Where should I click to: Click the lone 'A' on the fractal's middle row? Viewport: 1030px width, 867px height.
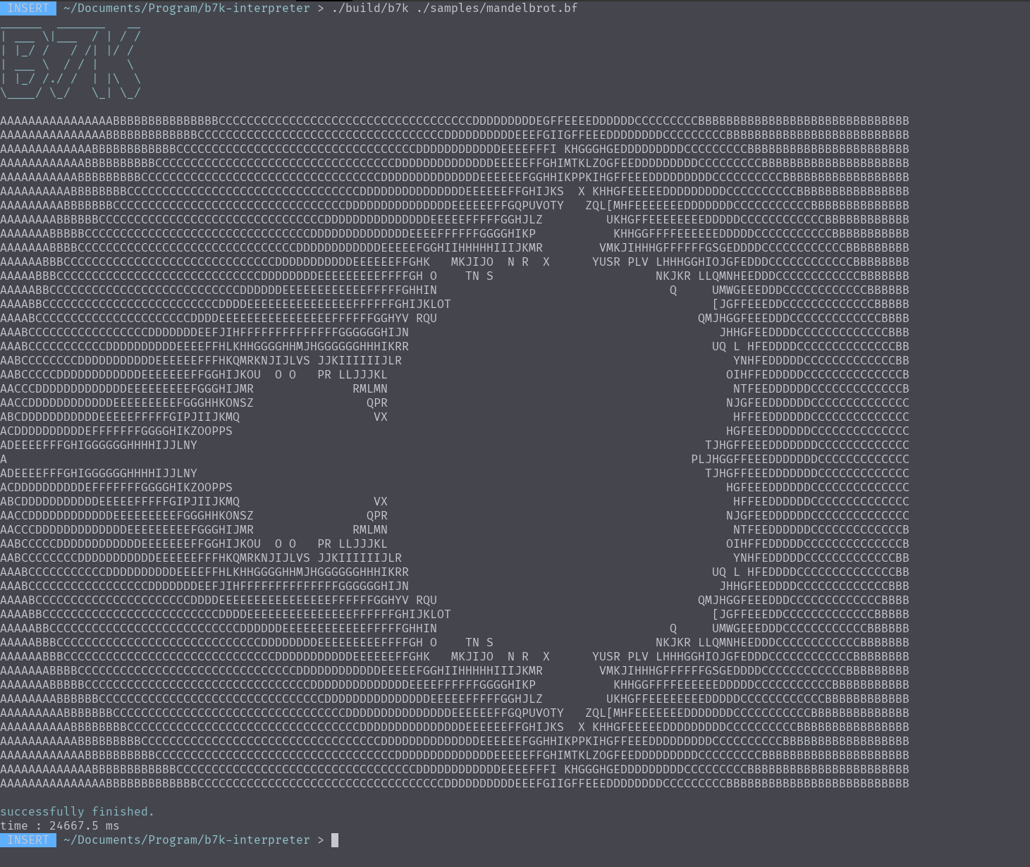click(x=4, y=460)
